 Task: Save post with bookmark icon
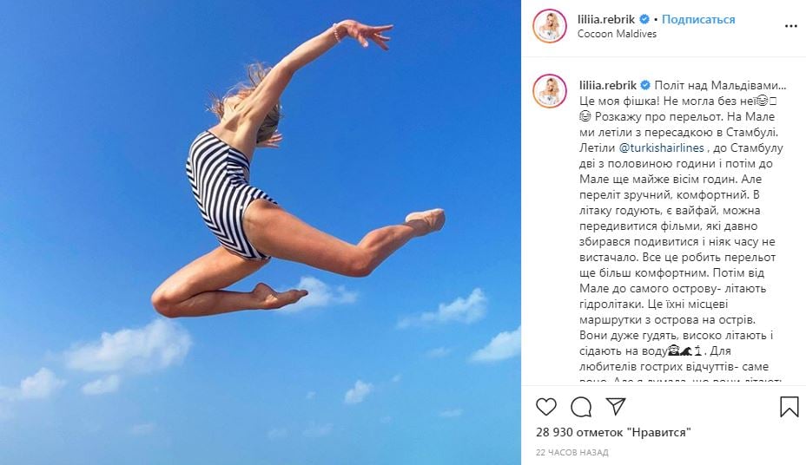789,407
